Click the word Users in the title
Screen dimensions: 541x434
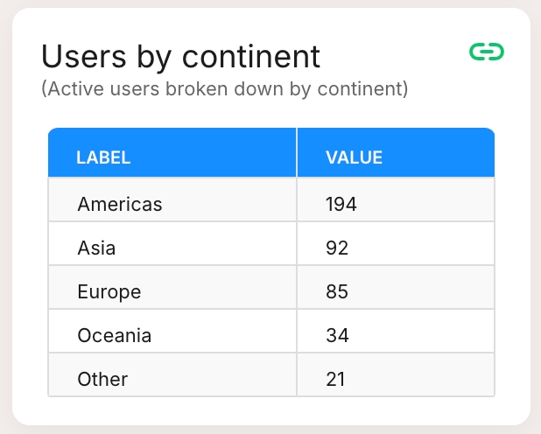(84, 57)
